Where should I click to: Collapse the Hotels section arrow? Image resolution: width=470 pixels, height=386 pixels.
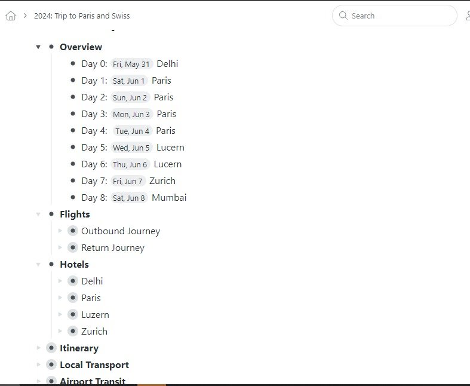(x=38, y=264)
